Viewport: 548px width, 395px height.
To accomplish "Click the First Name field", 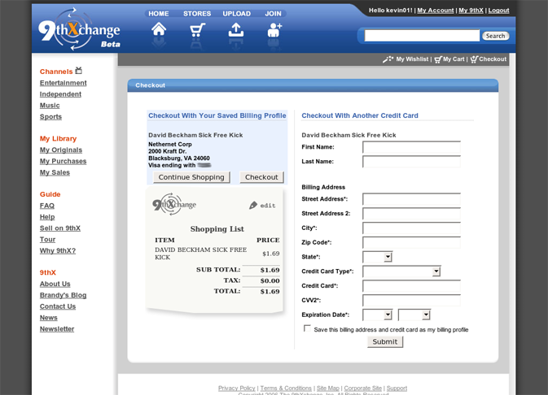I will pos(412,147).
